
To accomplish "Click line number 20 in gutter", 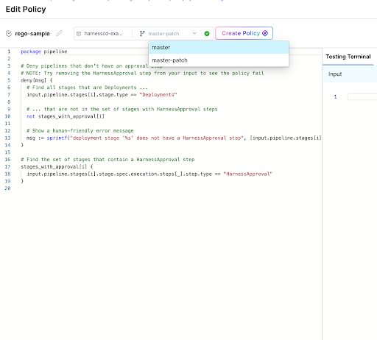I will [x=7, y=188].
